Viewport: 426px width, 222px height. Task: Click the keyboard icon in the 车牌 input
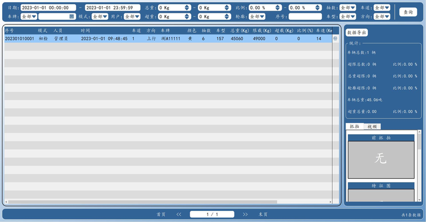click(71, 17)
